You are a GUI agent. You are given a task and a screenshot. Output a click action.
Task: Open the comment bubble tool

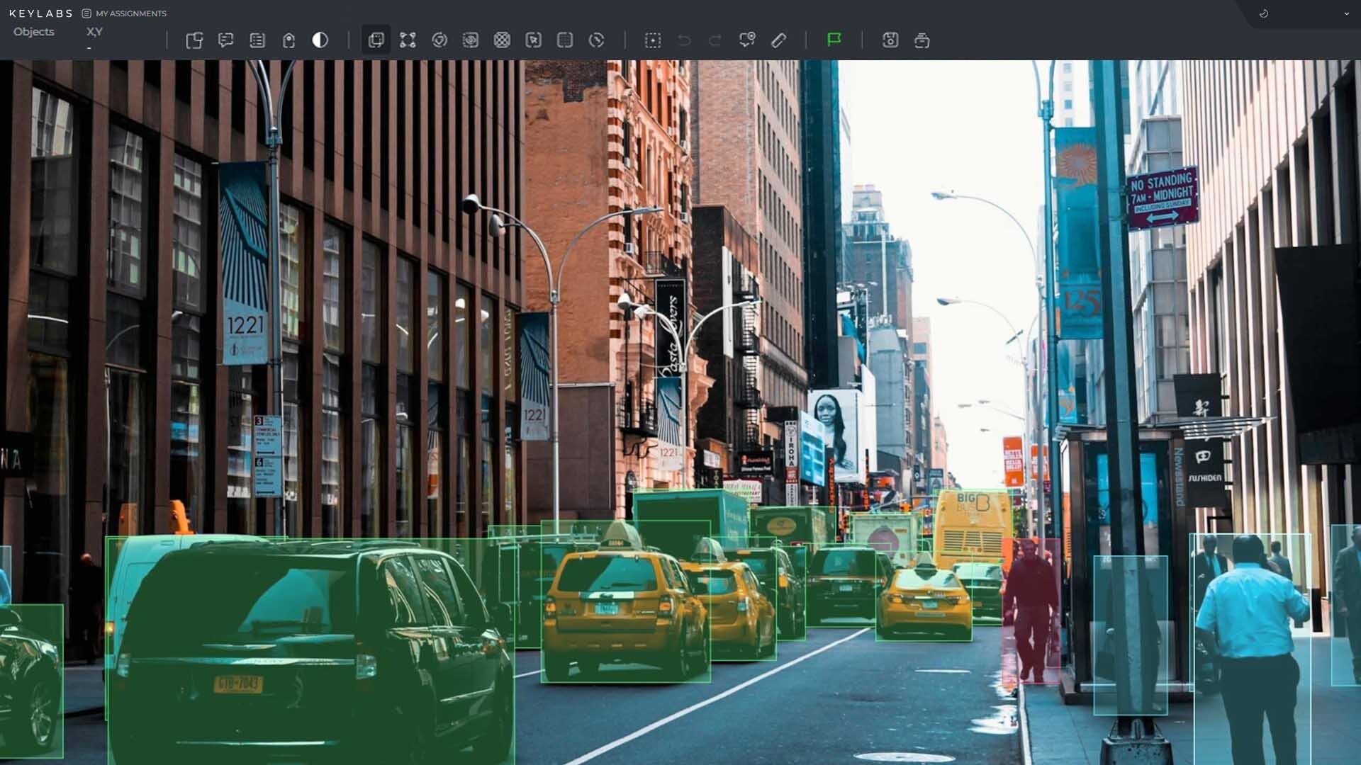tap(226, 40)
